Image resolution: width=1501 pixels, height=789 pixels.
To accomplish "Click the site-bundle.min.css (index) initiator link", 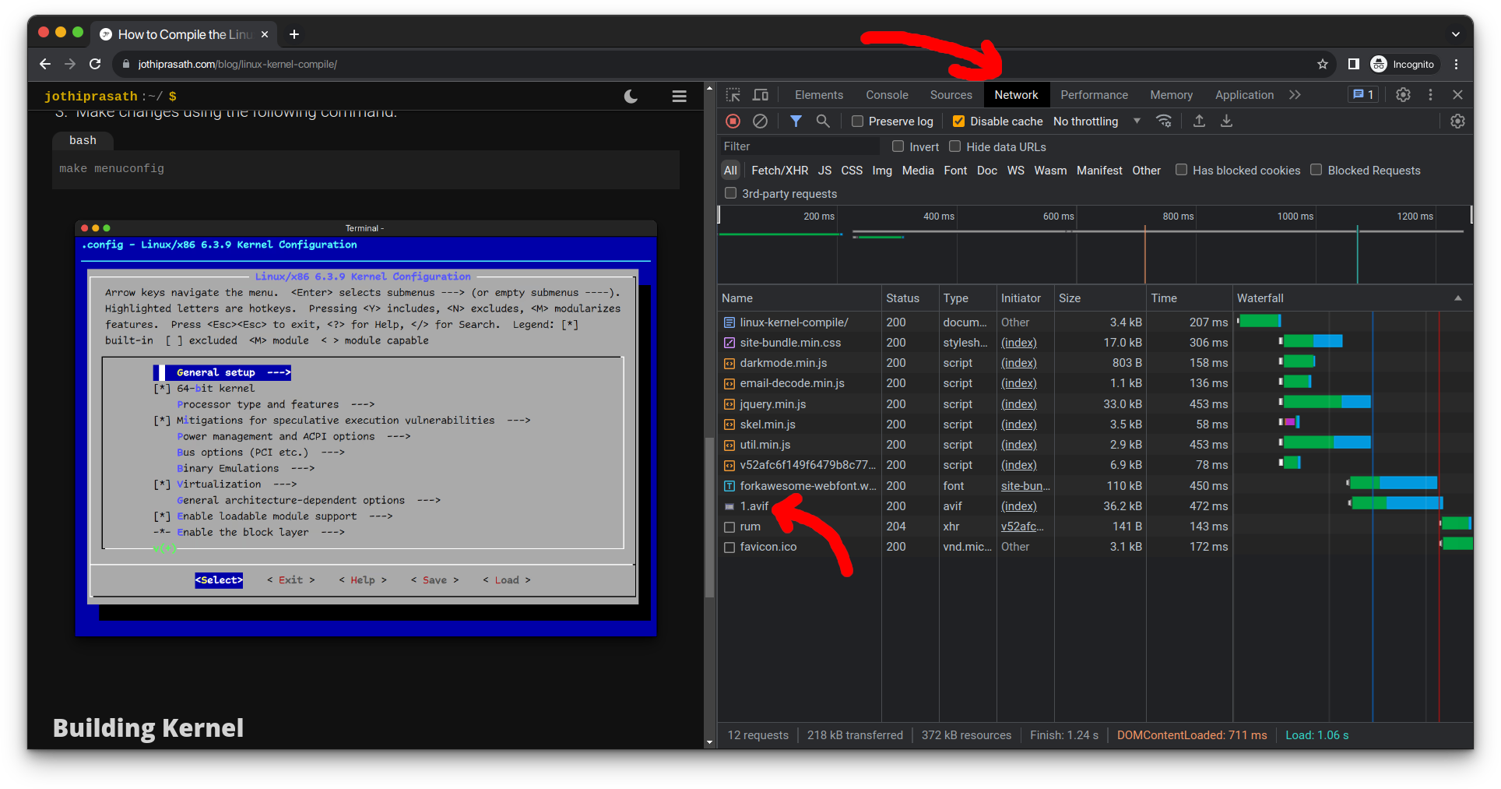I will (1018, 343).
